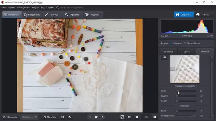Open the Файл menu
This screenshot has height=121, width=216.
4,7
